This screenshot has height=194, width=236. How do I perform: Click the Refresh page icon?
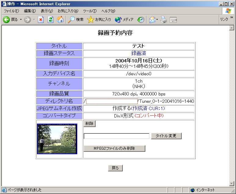[51, 20]
